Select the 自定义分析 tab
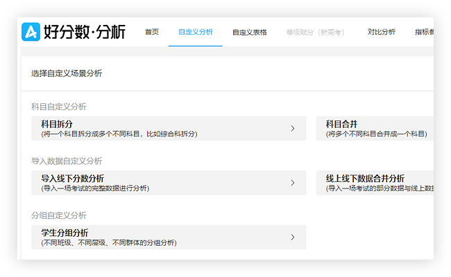451x277 pixels. pyautogui.click(x=195, y=32)
